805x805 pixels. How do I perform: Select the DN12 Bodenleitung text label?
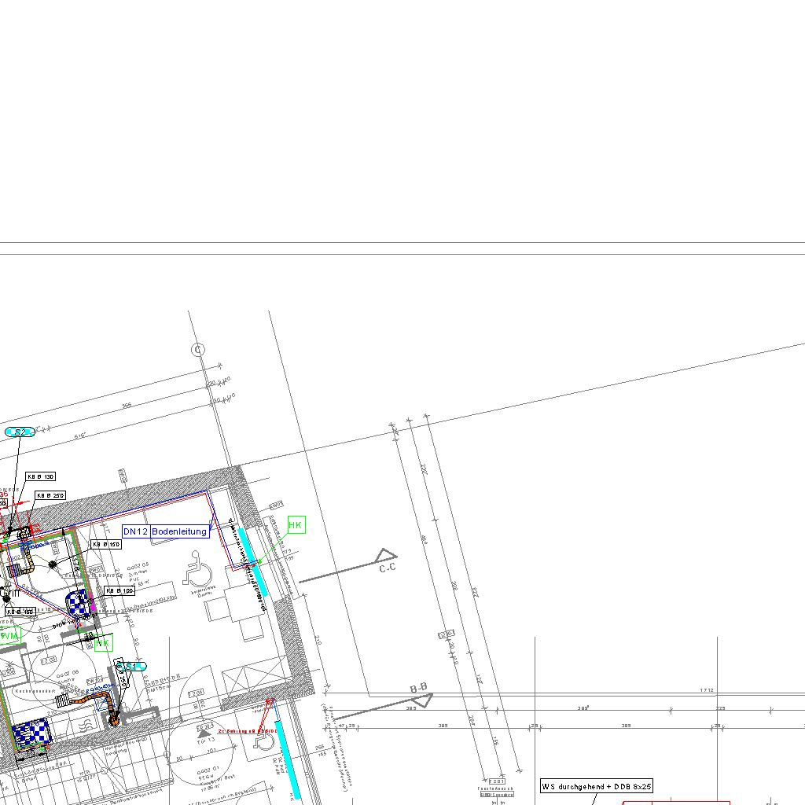click(x=166, y=531)
